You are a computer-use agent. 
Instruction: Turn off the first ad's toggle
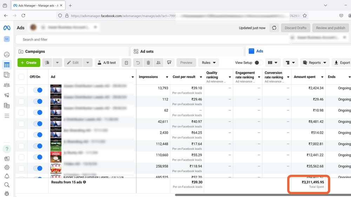[x=38, y=90]
